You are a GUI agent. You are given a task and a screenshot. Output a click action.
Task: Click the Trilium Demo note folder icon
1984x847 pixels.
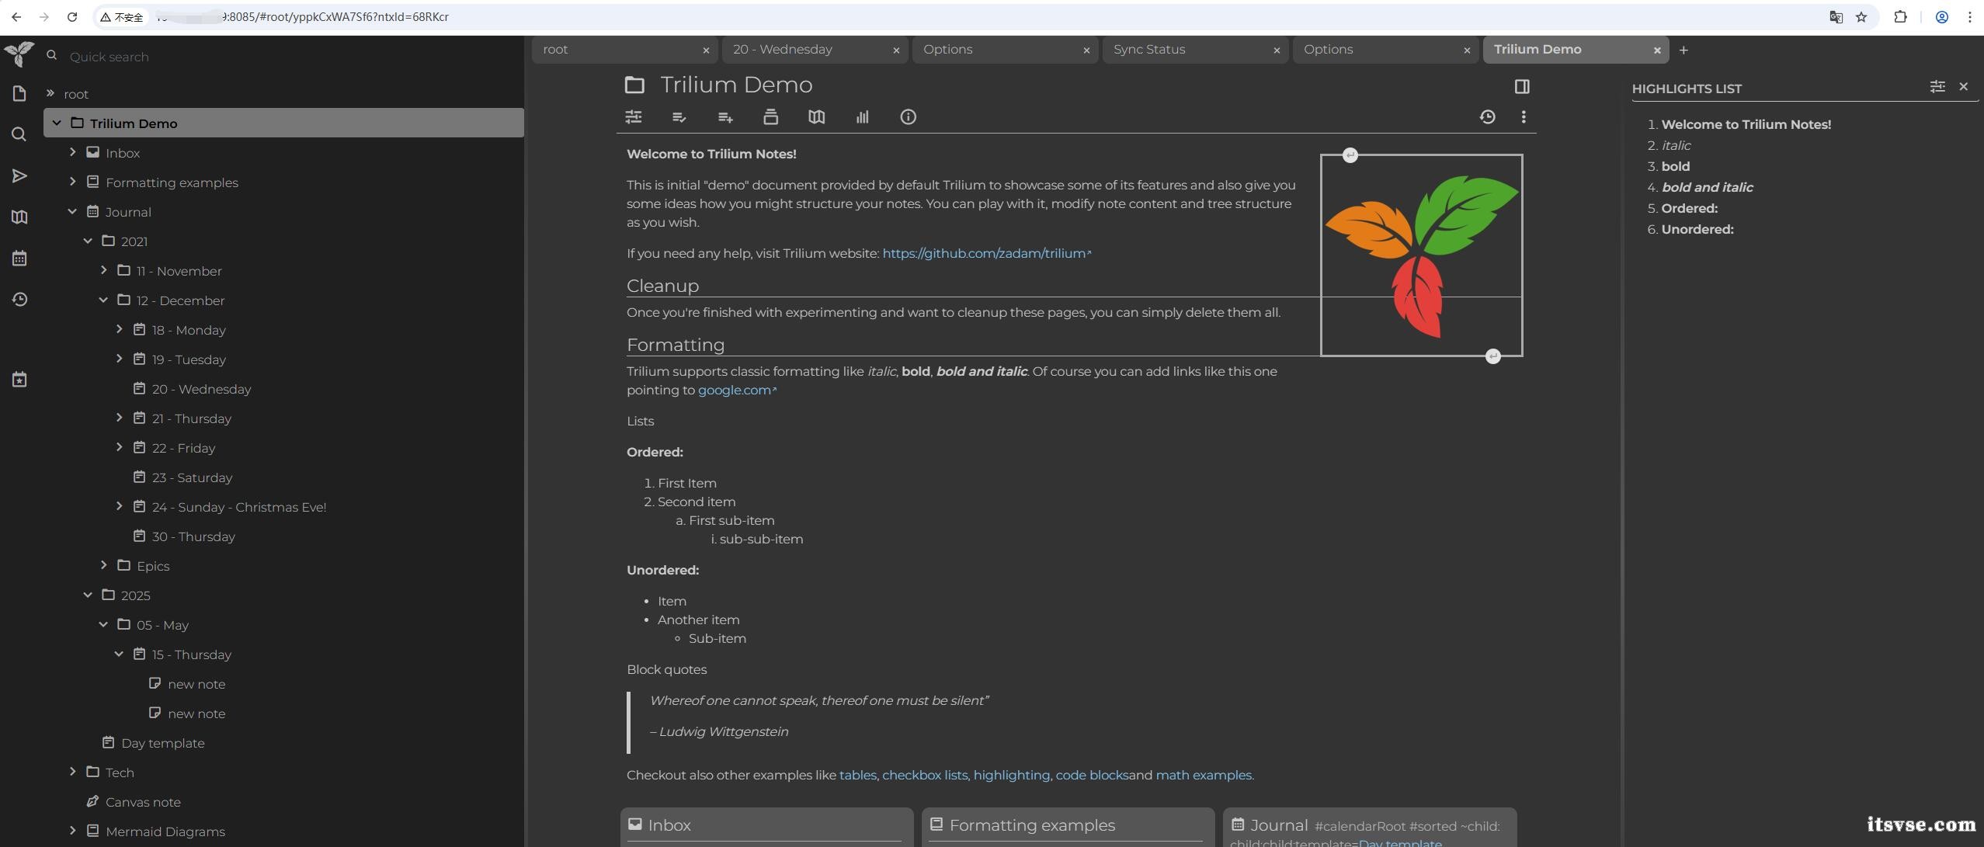634,85
